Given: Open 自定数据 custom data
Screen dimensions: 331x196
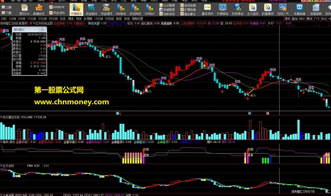Looking at the screenshot, I should tap(188, 5).
